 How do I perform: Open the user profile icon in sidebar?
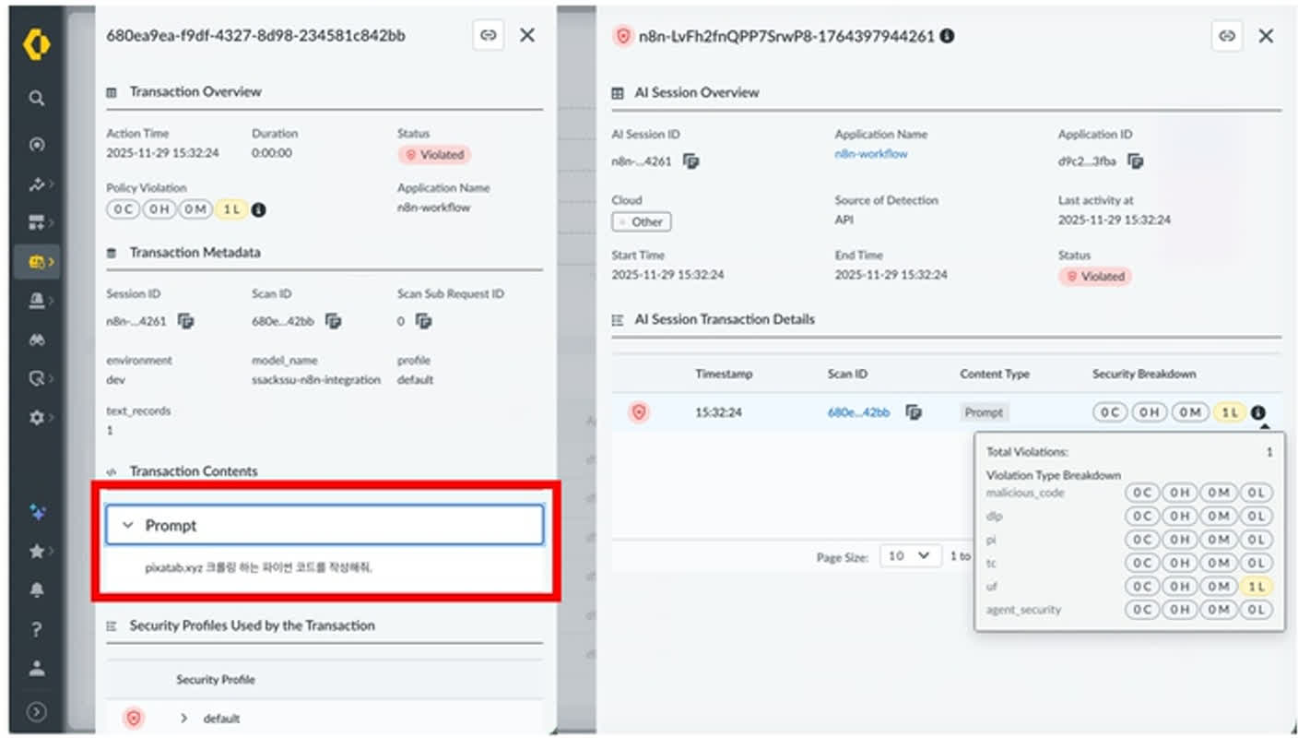coord(37,670)
